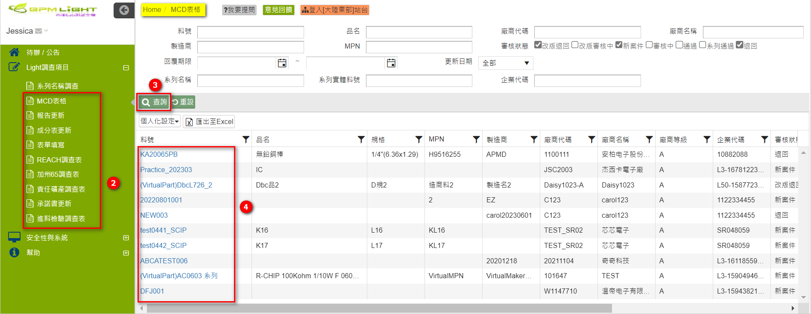Viewport: 811px width, 314px height.
Task: Open 報告更新 in the sidebar
Action: 50,115
